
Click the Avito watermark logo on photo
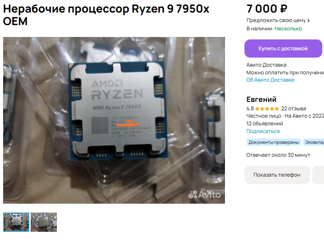pyautogui.click(x=204, y=194)
